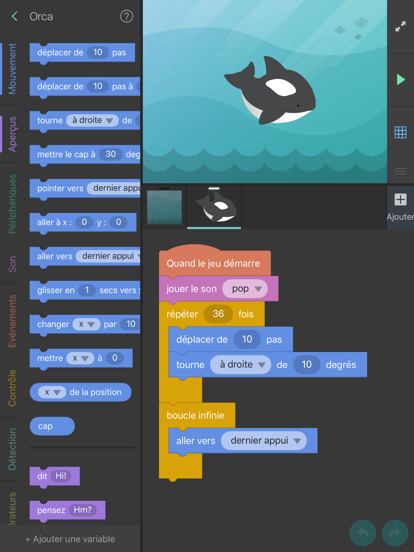The height and width of the screenshot is (552, 414).
Task: Expand the stage to fullscreen
Action: coord(400,26)
